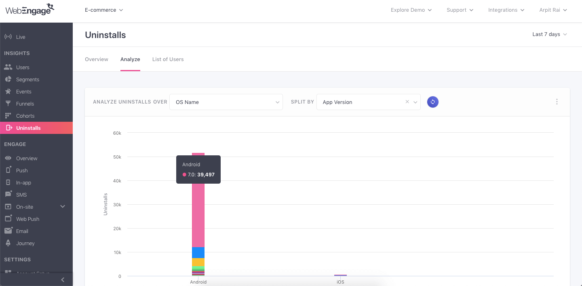
Task: Collapse the sidebar with the arrow
Action: click(x=63, y=280)
